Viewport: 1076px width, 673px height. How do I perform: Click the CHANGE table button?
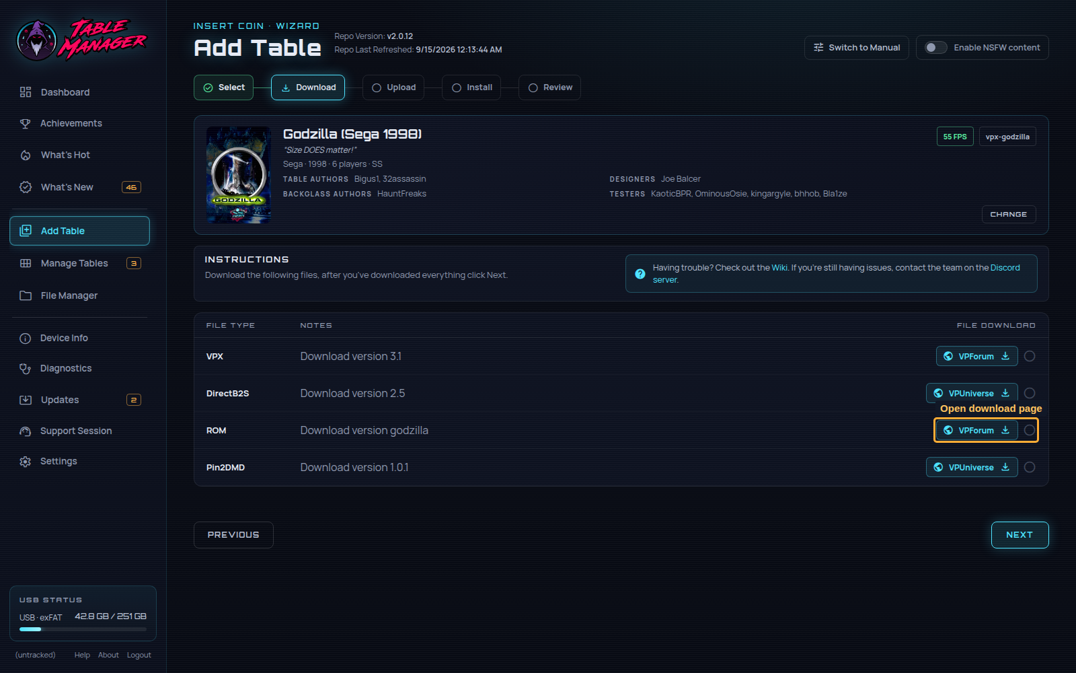point(1009,214)
